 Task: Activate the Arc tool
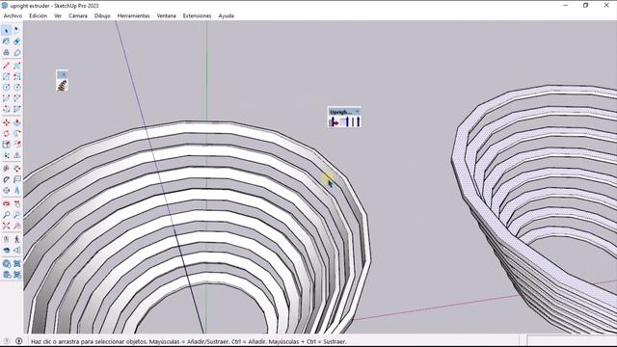click(x=7, y=98)
